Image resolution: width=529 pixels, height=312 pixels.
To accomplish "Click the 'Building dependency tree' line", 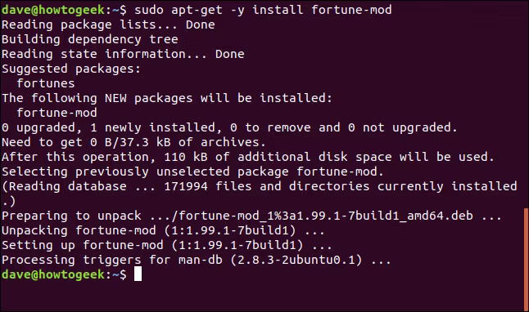I will click(90, 39).
